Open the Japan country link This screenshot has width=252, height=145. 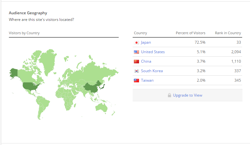(x=146, y=42)
